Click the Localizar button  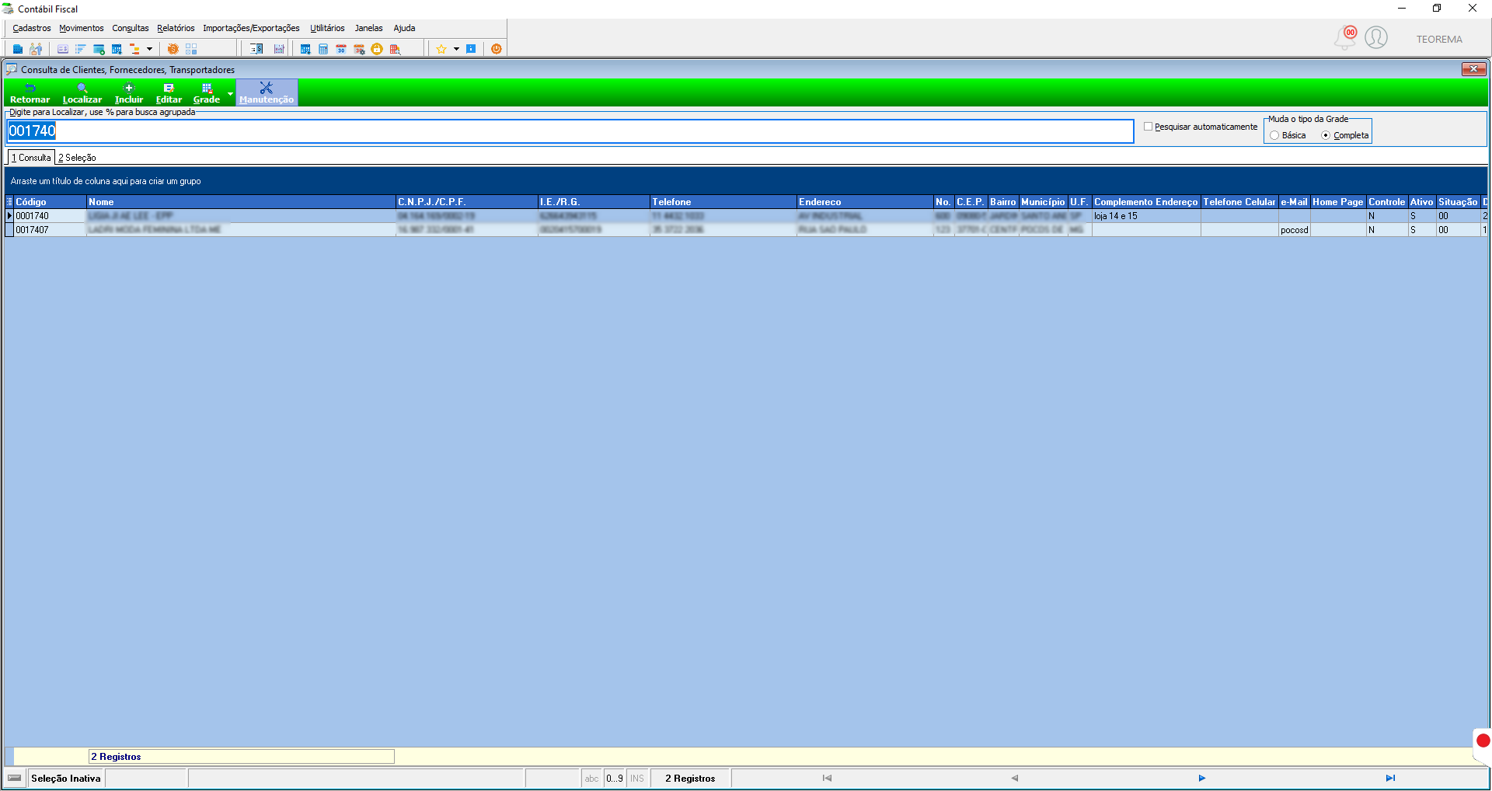[x=82, y=93]
